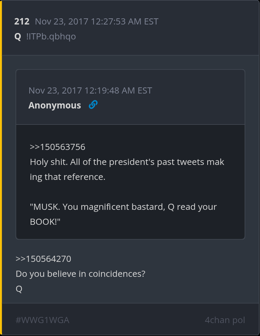This screenshot has width=260, height=336.
Task: Click the EST timezone in the post header
Action: [x=151, y=21]
